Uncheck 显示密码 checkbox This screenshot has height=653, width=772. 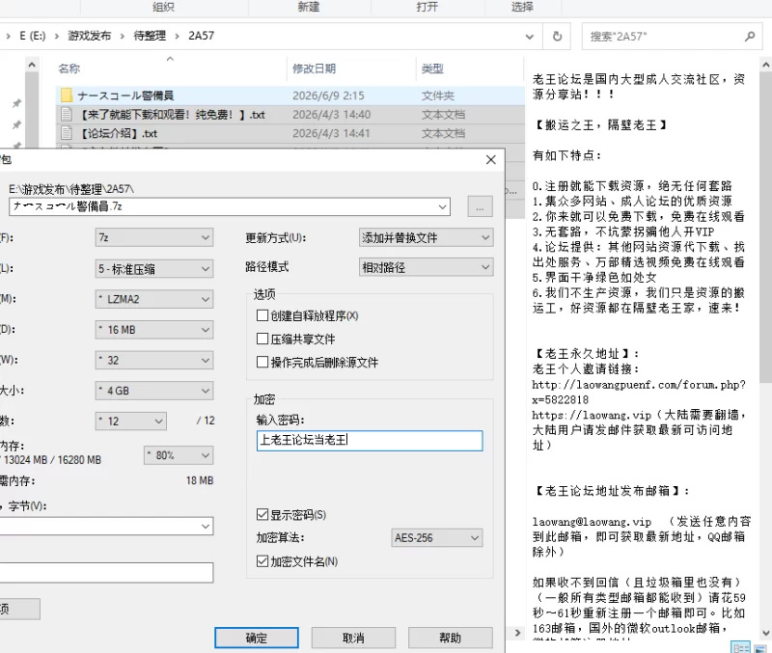tap(262, 515)
